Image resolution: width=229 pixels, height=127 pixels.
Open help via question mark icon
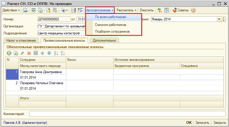[x=193, y=10]
